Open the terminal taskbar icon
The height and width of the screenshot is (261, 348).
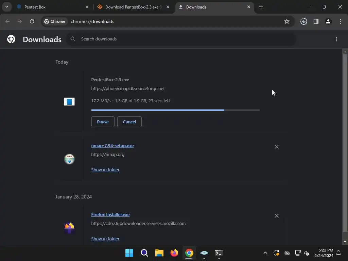point(219,253)
